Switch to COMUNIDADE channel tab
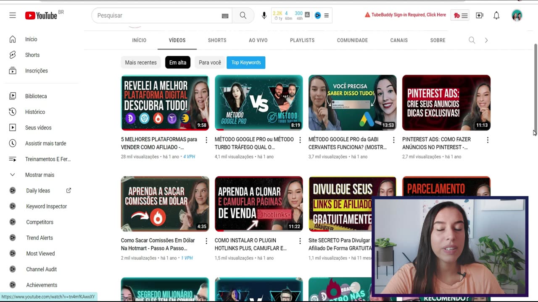 coord(352,40)
